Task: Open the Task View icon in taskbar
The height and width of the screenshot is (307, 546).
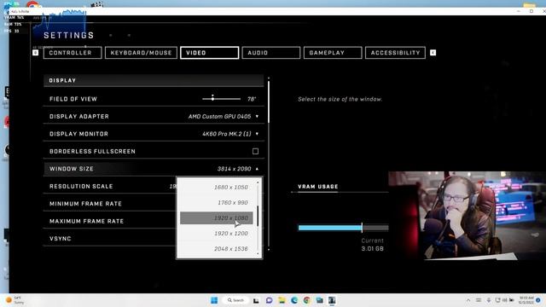Action: (256, 300)
